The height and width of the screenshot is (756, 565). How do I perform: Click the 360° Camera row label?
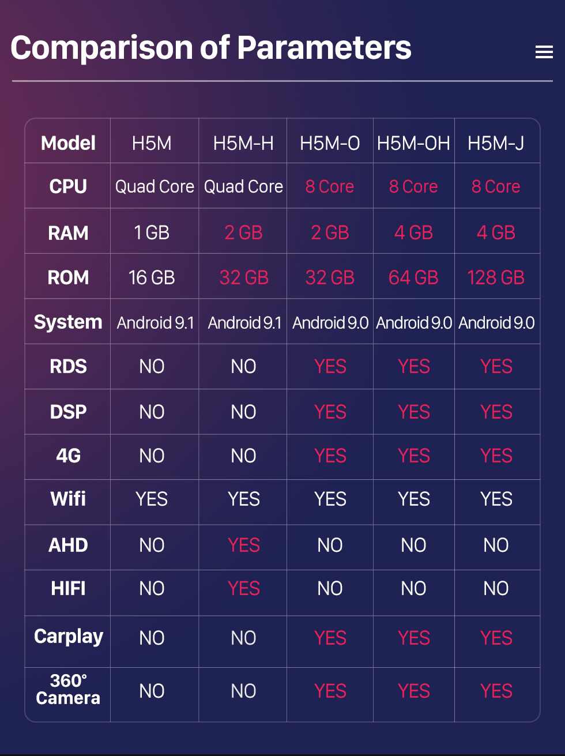[68, 690]
